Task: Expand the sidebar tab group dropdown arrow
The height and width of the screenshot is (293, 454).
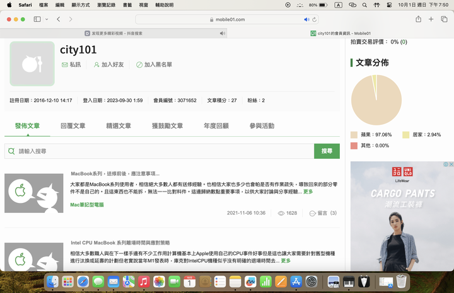Action: click(47, 20)
